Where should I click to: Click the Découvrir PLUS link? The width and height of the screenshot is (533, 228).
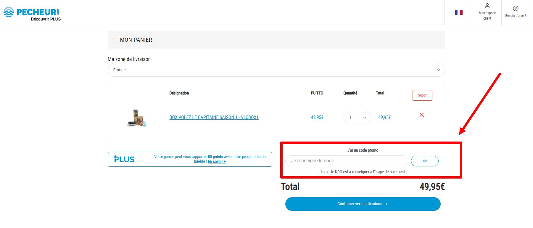46,19
